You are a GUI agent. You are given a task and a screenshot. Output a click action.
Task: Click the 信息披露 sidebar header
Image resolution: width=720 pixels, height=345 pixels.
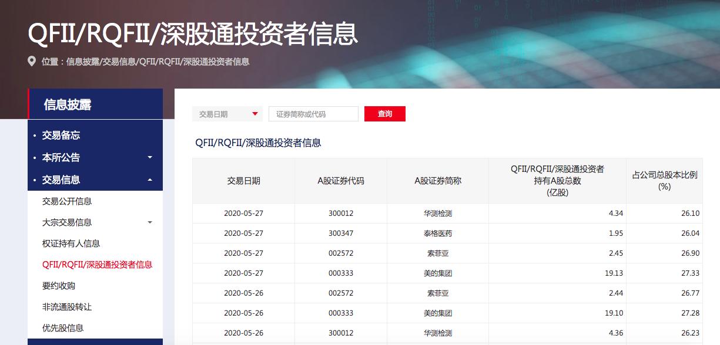(95, 104)
